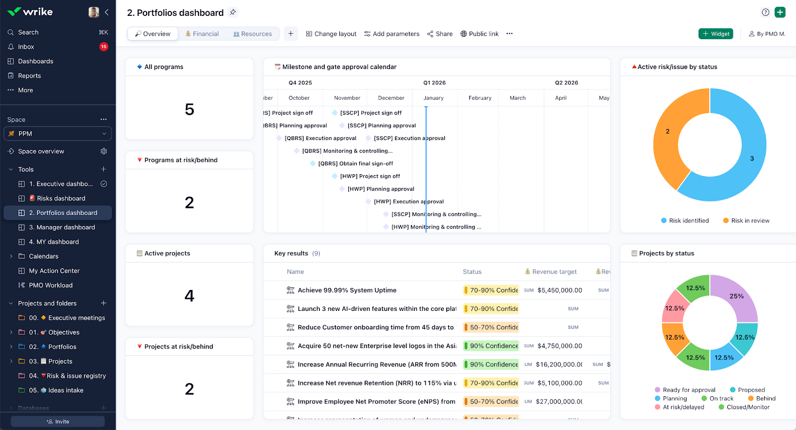Expand the Calendars tree item
This screenshot has height=430, width=796.
pos(11,256)
